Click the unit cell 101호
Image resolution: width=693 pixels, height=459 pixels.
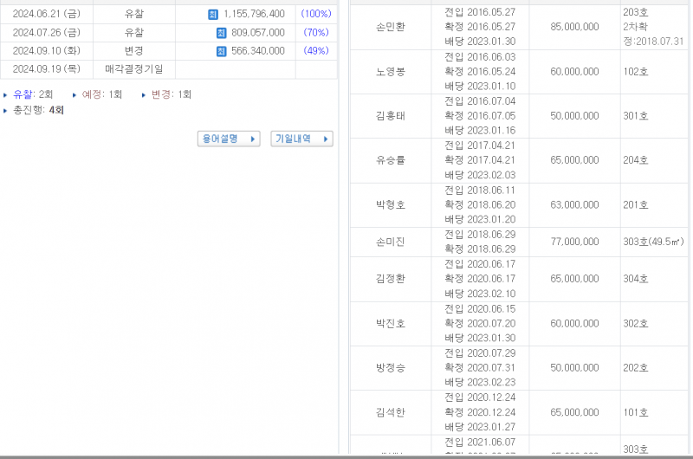pos(636,412)
